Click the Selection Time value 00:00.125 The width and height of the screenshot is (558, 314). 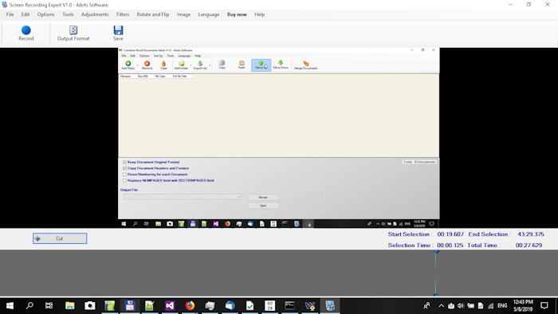[450, 245]
